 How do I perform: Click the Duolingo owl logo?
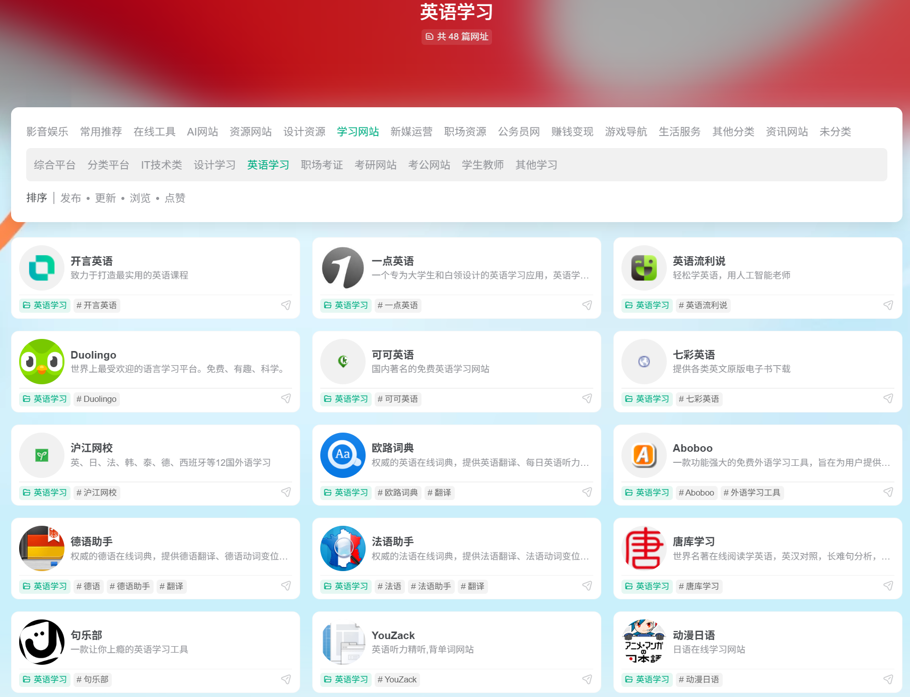pos(42,362)
